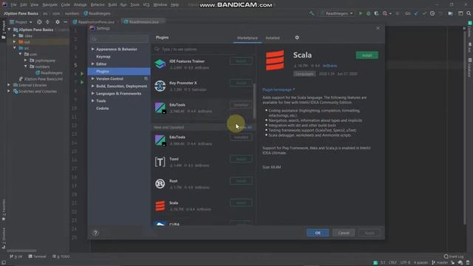
Task: Install the IDE Features Trainer plugin
Action: [241, 61]
